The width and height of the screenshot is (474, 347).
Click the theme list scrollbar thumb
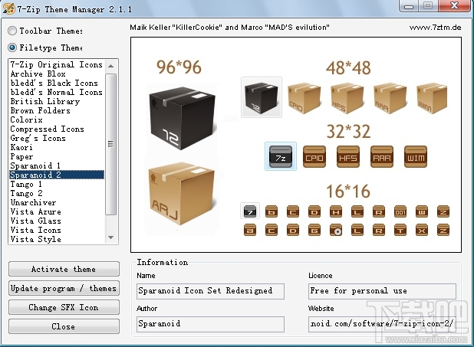(111, 144)
